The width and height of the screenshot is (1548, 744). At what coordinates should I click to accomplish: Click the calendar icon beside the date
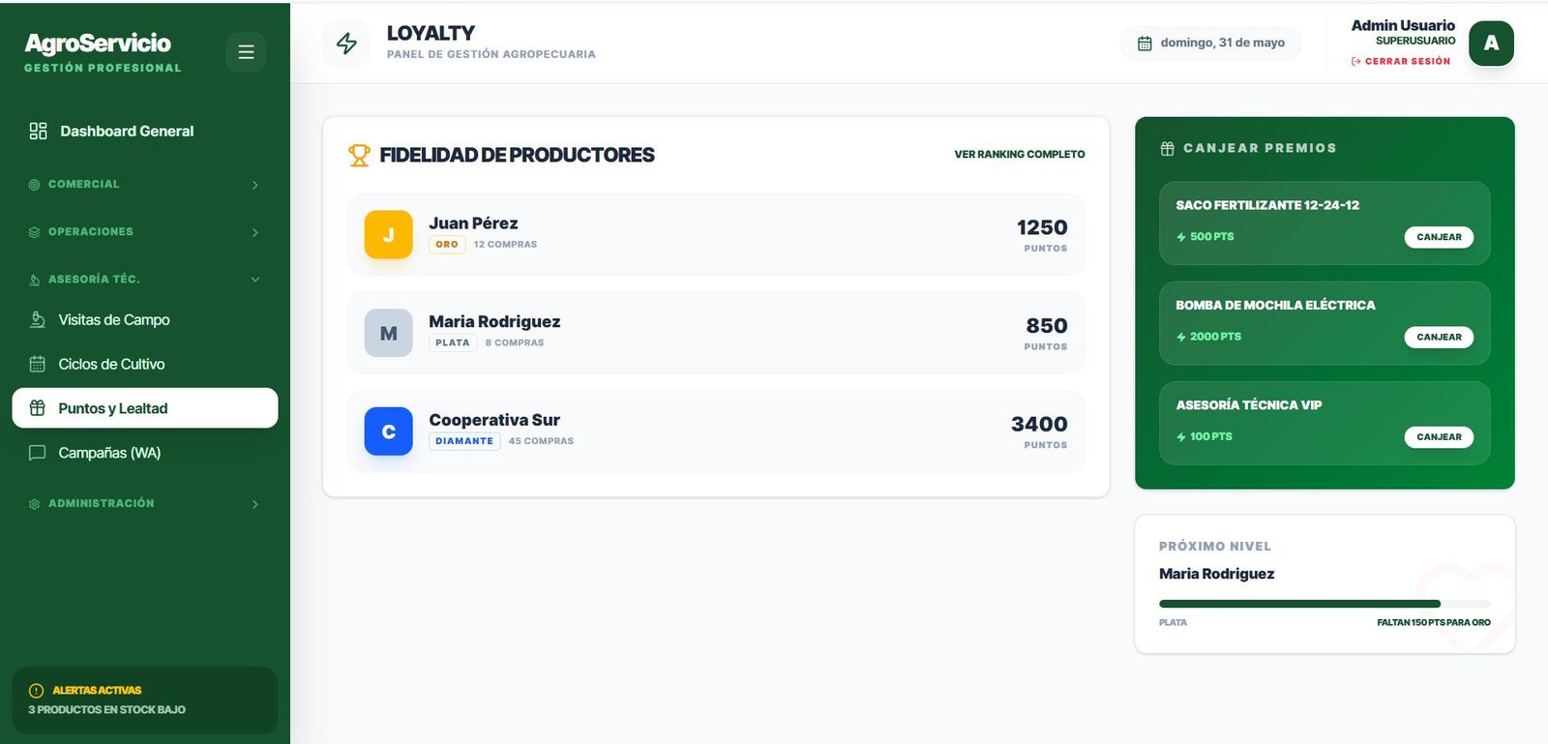pyautogui.click(x=1145, y=44)
